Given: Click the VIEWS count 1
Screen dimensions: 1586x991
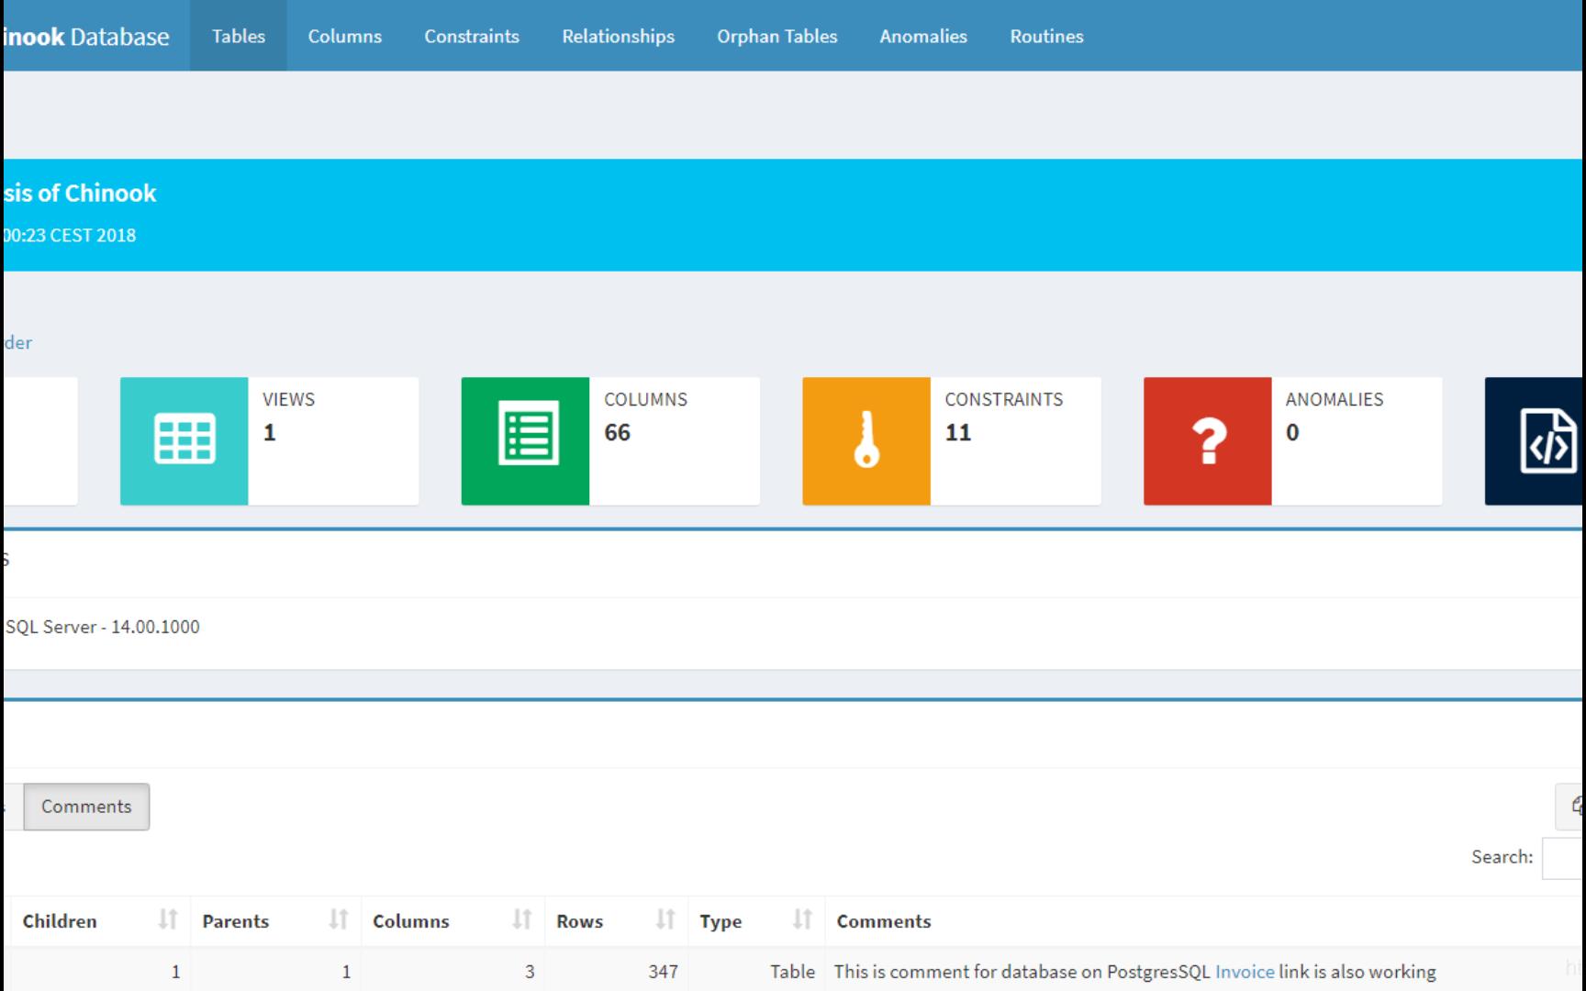Looking at the screenshot, I should pyautogui.click(x=270, y=432).
